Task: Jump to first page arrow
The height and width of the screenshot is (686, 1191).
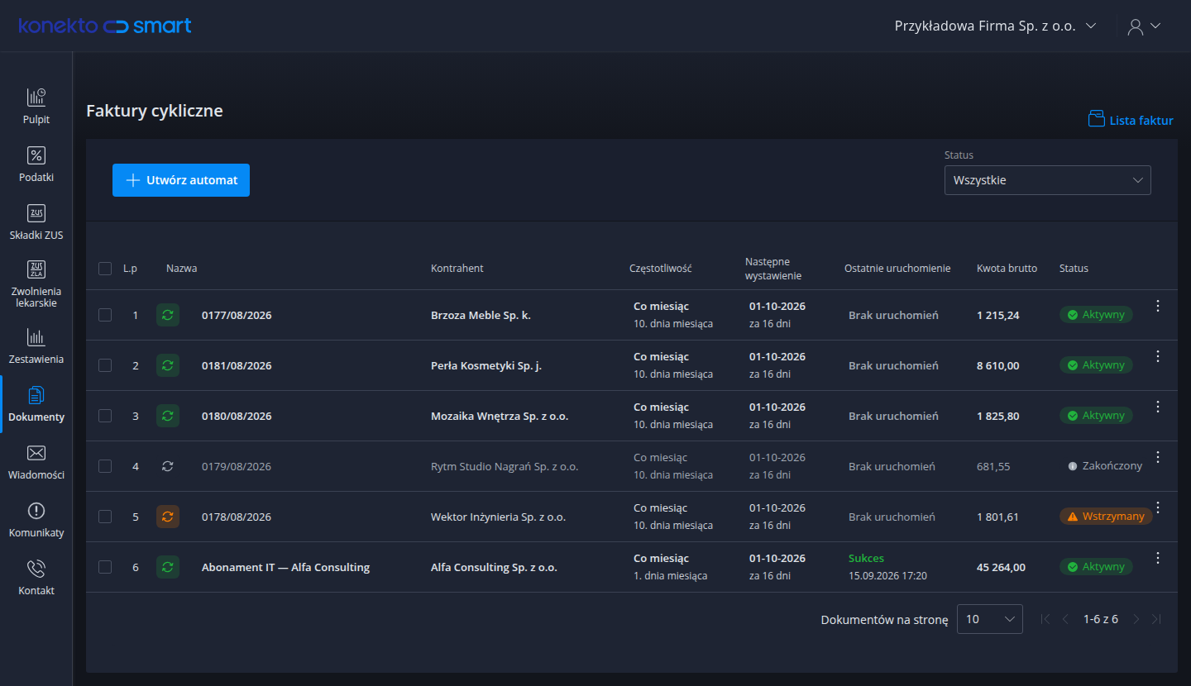Action: coord(1045,619)
